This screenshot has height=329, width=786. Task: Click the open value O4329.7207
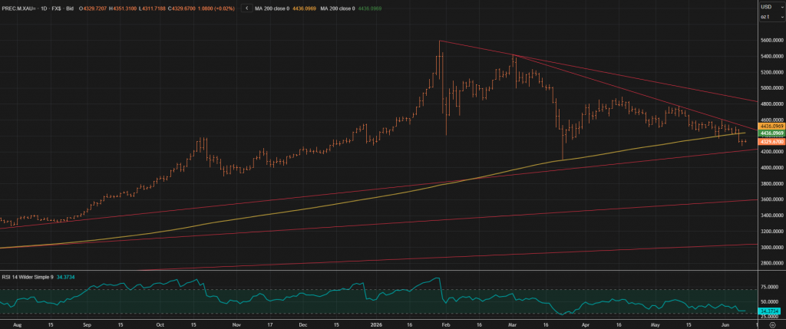92,8
